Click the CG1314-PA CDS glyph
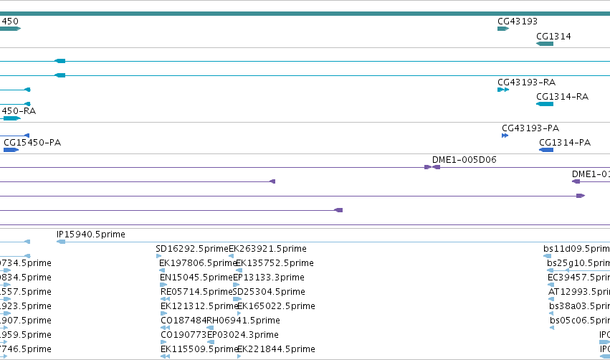Image resolution: width=610 pixels, height=360 pixels. click(546, 150)
